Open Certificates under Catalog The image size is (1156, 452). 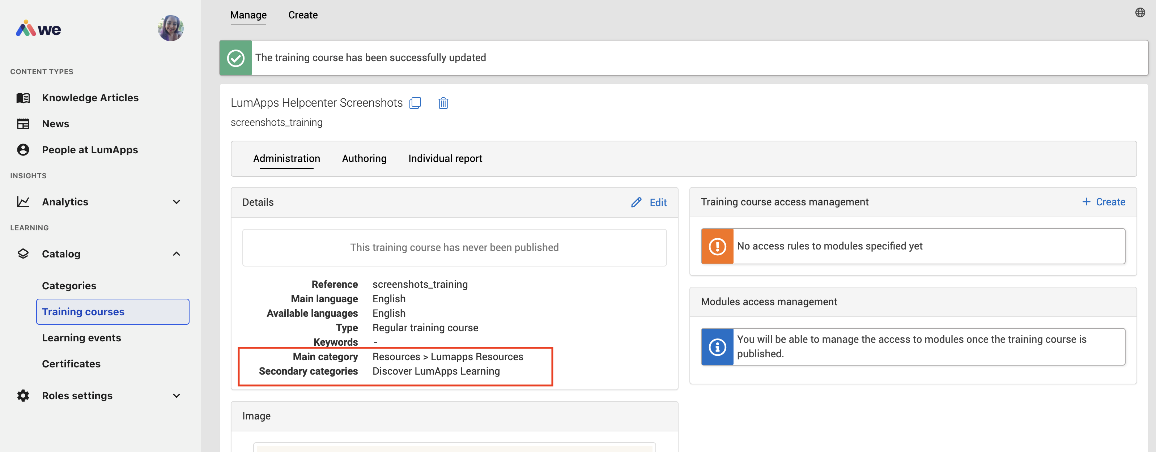pyautogui.click(x=71, y=364)
